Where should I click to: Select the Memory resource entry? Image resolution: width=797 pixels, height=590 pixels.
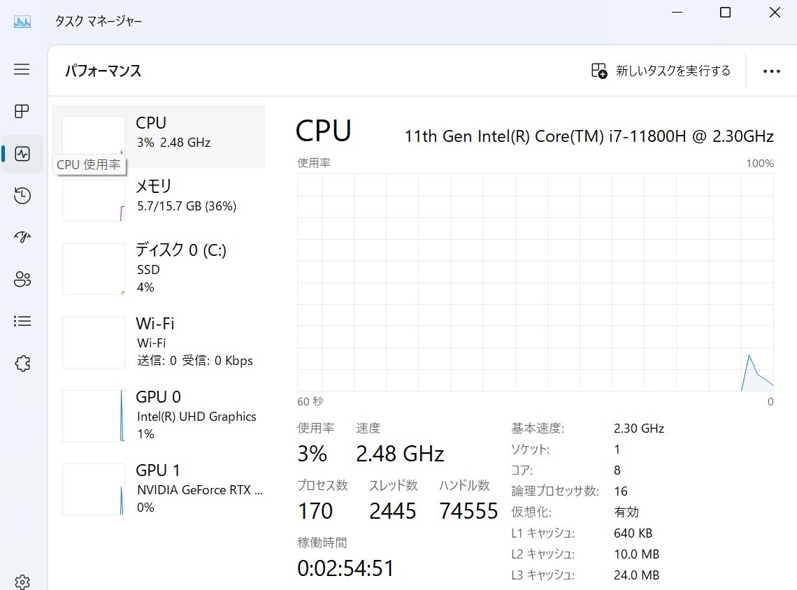pos(159,196)
